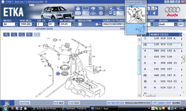Click the zoom out magnifier icon
Viewport: 186px width, 111px height.
(x=14, y=34)
